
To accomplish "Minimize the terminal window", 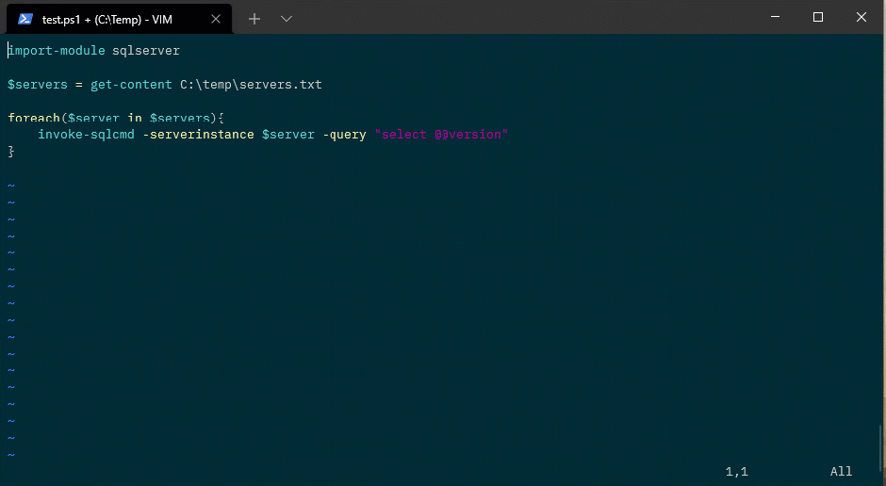I will point(774,17).
